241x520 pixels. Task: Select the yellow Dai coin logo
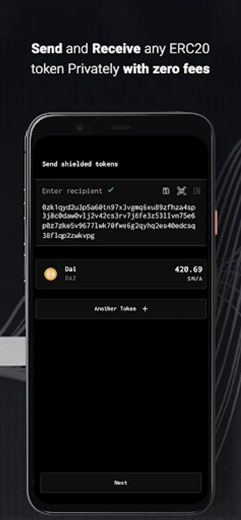(x=51, y=274)
